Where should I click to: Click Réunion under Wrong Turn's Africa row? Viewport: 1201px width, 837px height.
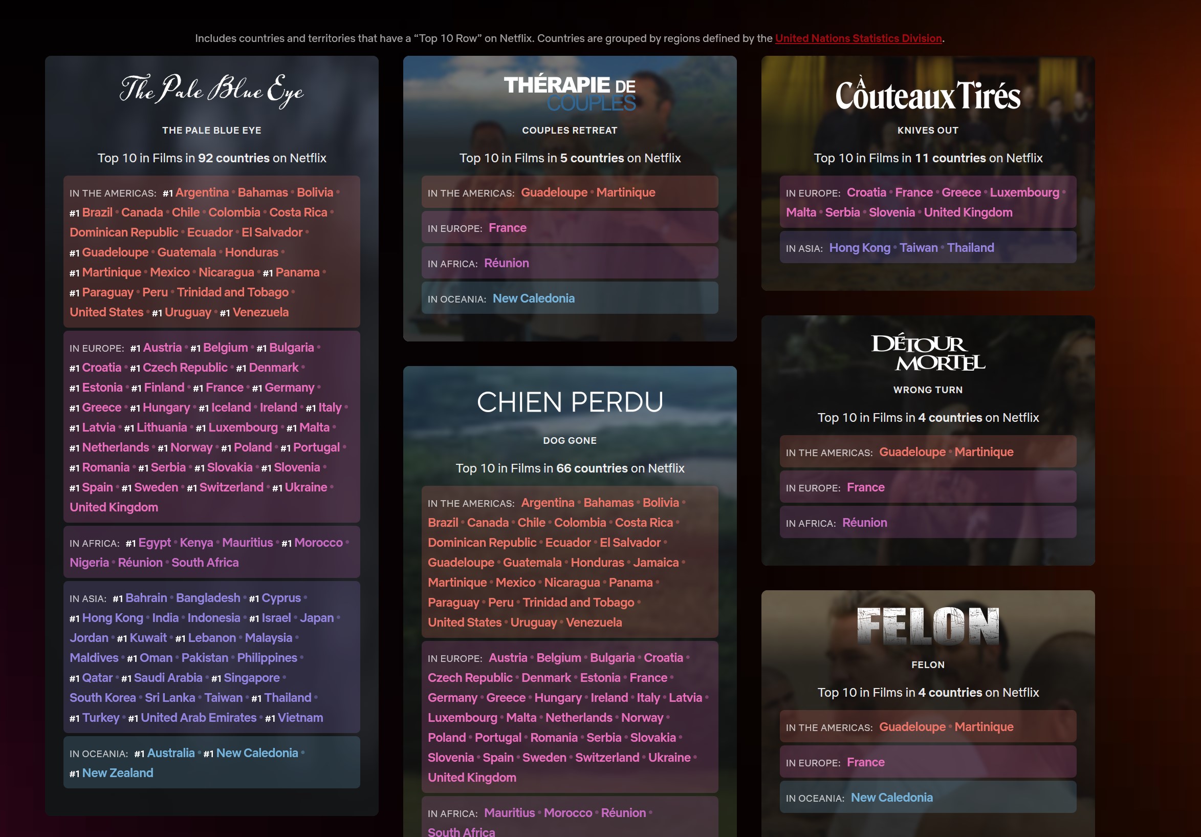864,522
